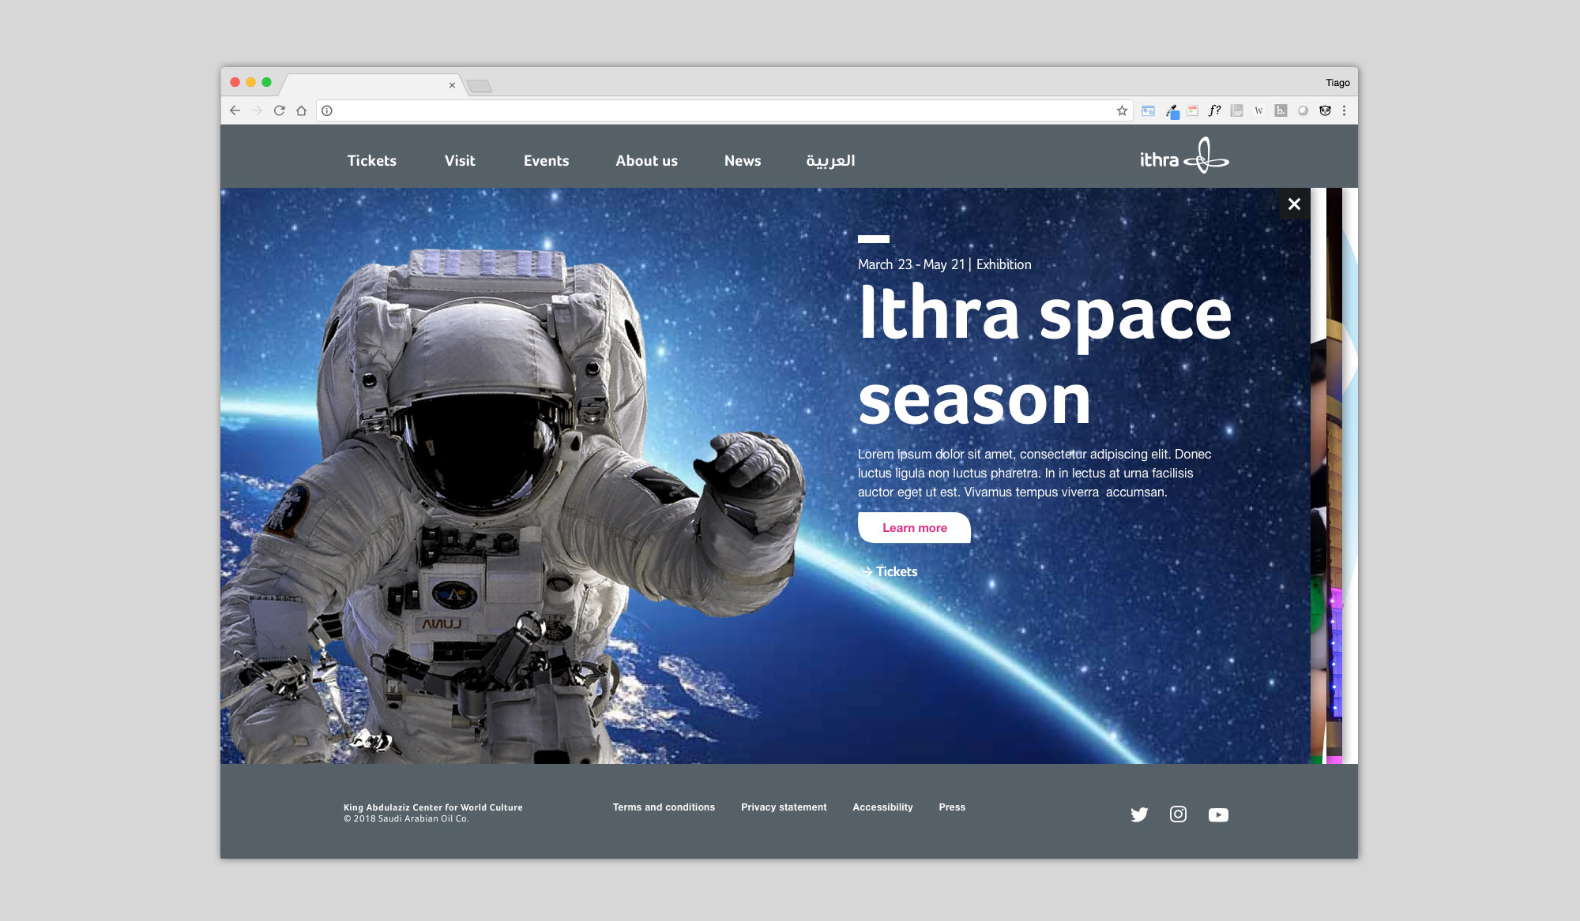Open the YouTube social link
Screen dimensions: 1580x921
(x=1218, y=814)
